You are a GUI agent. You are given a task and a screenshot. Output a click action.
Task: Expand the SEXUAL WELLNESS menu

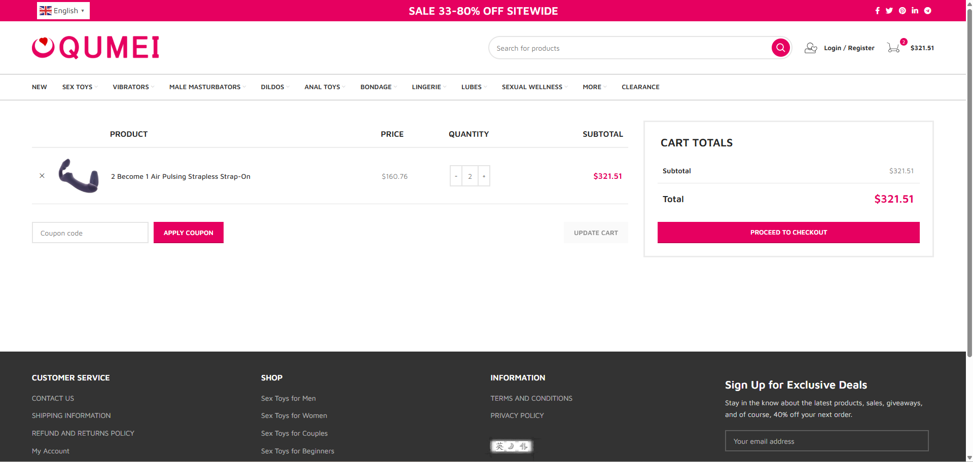point(534,87)
